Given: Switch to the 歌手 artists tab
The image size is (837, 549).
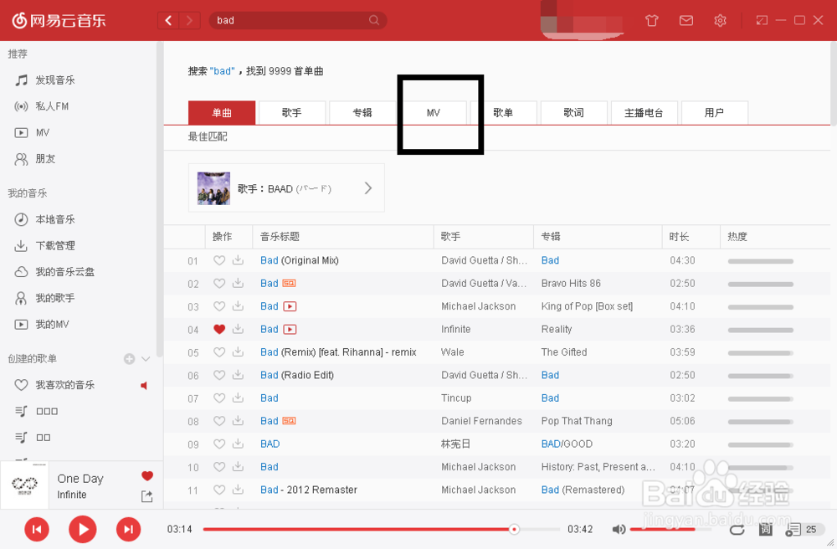Looking at the screenshot, I should (292, 113).
